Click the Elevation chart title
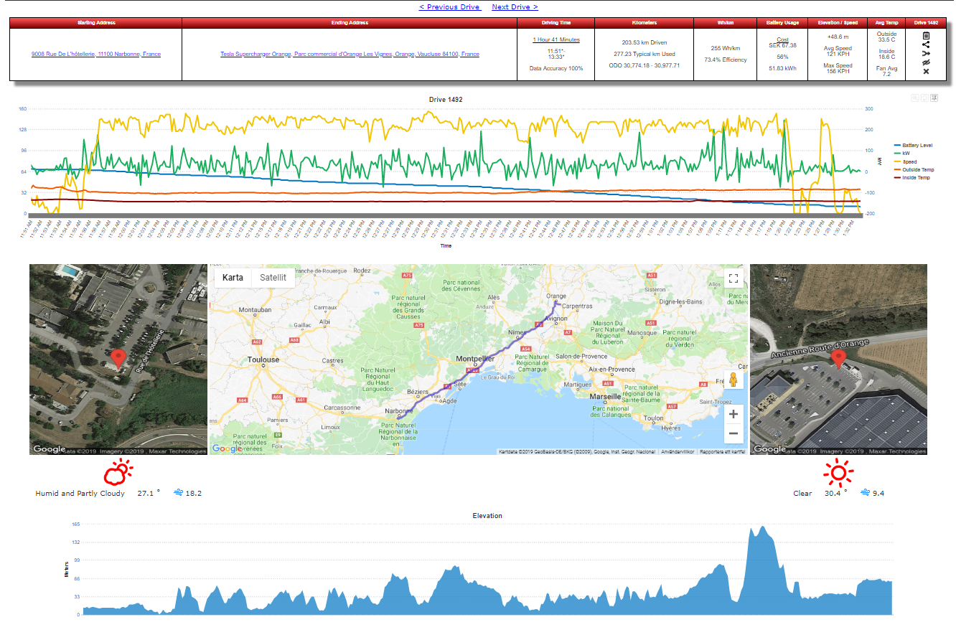 click(487, 515)
